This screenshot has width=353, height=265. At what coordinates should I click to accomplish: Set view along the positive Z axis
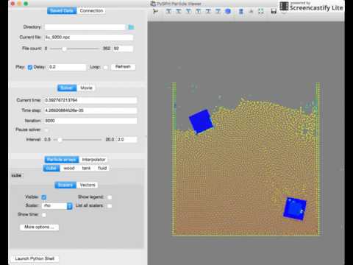[208, 11]
